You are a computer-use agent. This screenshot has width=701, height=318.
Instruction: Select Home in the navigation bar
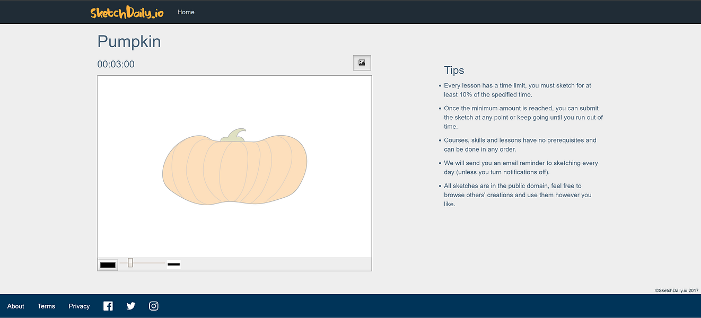click(x=186, y=12)
